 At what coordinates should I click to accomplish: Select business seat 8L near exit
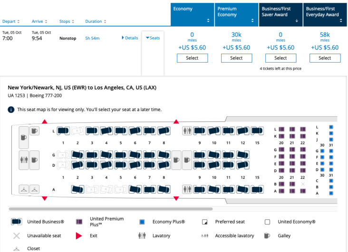coord(164,131)
